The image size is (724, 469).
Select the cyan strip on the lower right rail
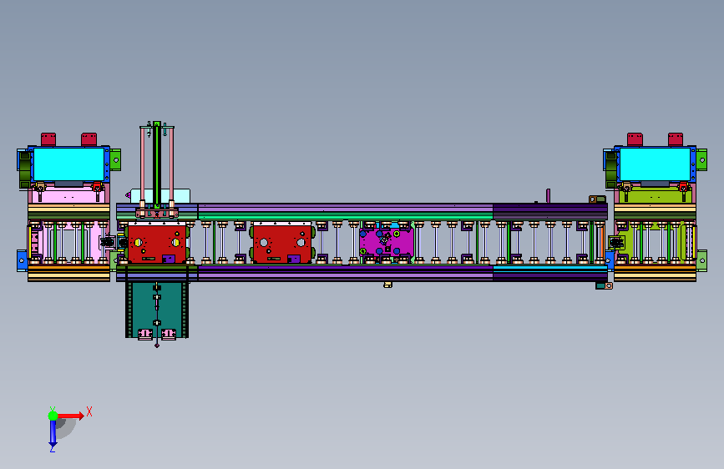click(x=549, y=268)
